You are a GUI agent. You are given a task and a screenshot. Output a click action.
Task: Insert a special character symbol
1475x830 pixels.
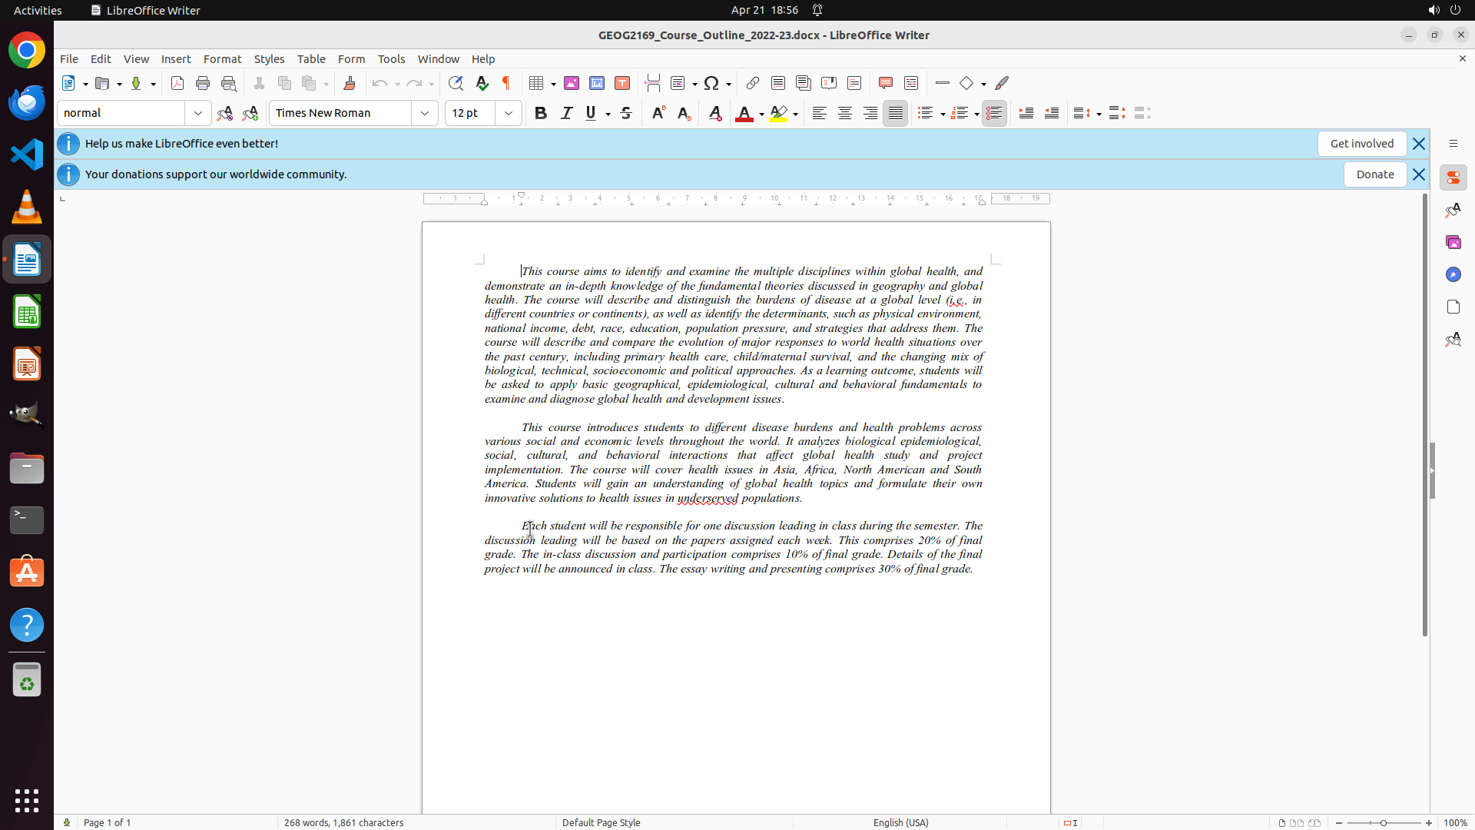click(711, 83)
